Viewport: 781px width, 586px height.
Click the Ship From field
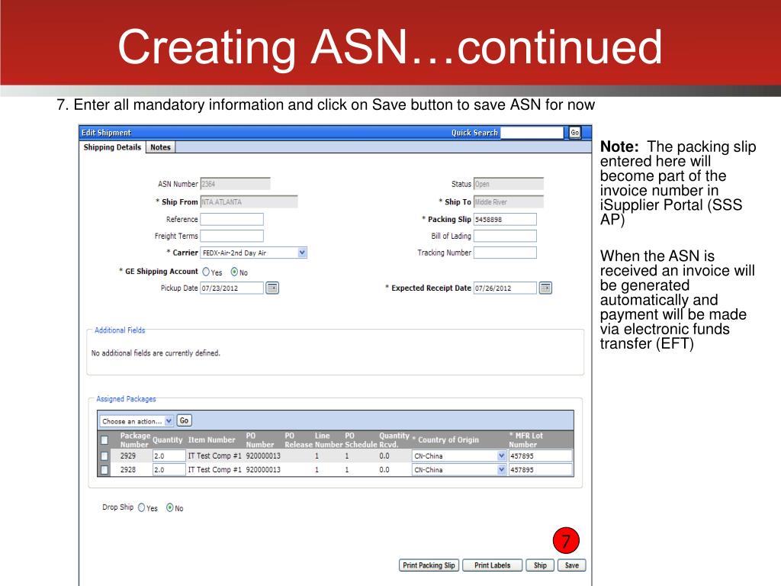coord(249,201)
